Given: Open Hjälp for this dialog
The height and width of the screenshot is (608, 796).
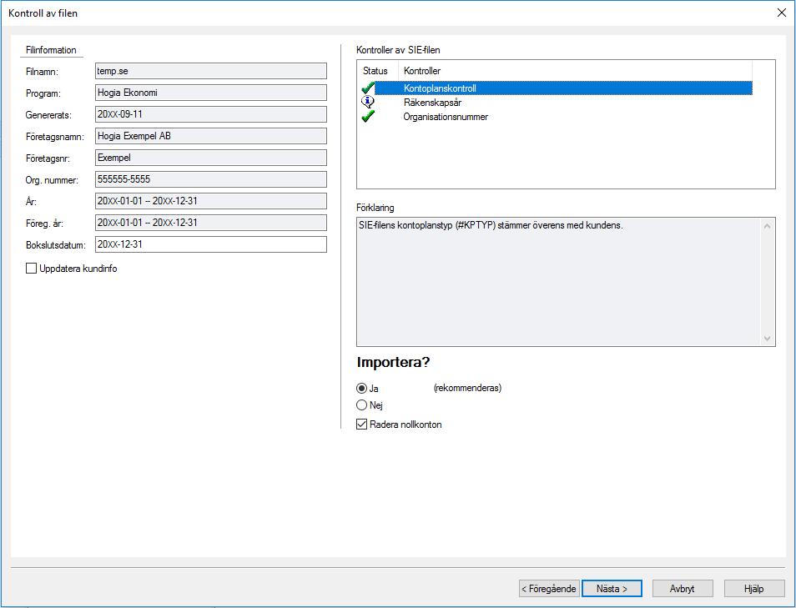Looking at the screenshot, I should (754, 589).
